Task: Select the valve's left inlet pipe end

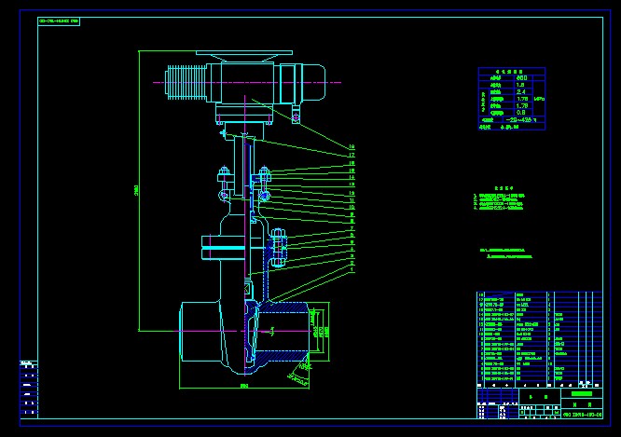Action: pyautogui.click(x=191, y=326)
